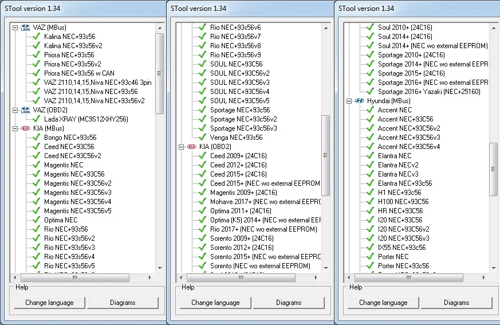Select HR NEC+93C56 entry
Viewport: 500px width, 325px height.
point(400,211)
